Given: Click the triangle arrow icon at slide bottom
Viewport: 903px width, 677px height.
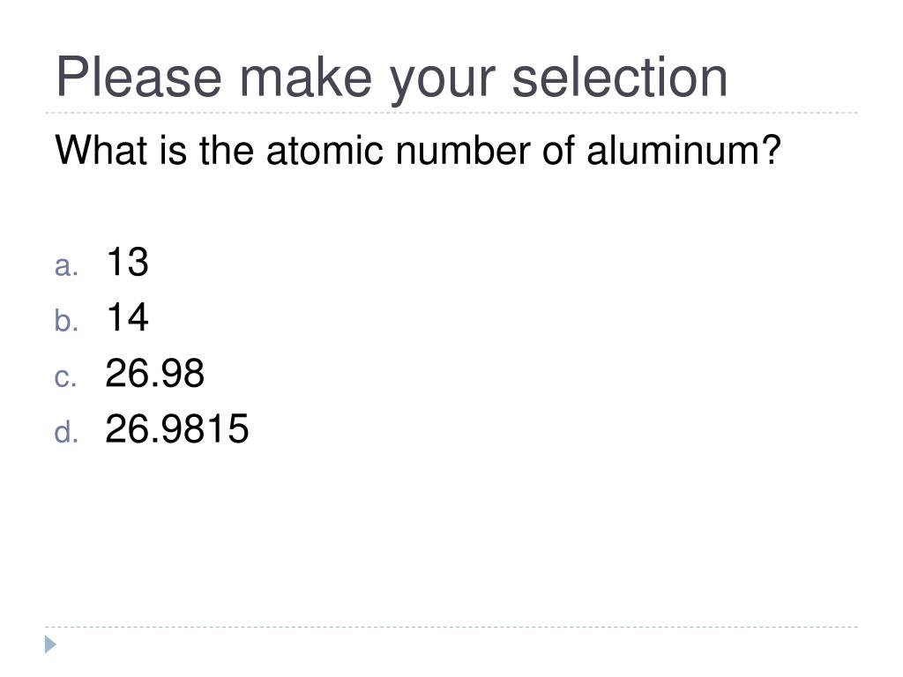Looking at the screenshot, I should [x=50, y=644].
